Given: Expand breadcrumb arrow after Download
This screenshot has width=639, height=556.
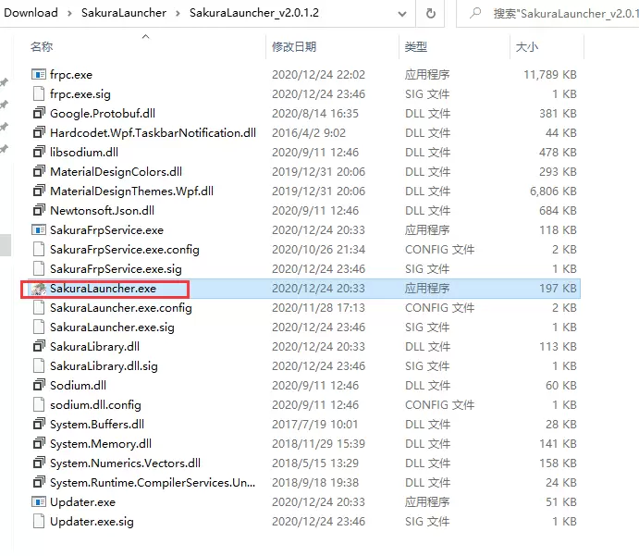Looking at the screenshot, I should pyautogui.click(x=69, y=14).
